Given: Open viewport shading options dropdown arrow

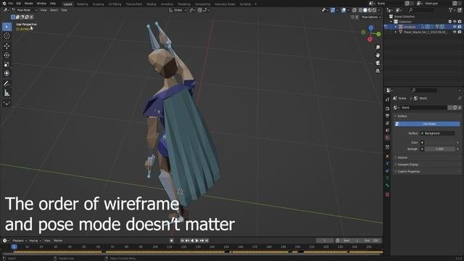Looking at the screenshot, I should point(379,10).
